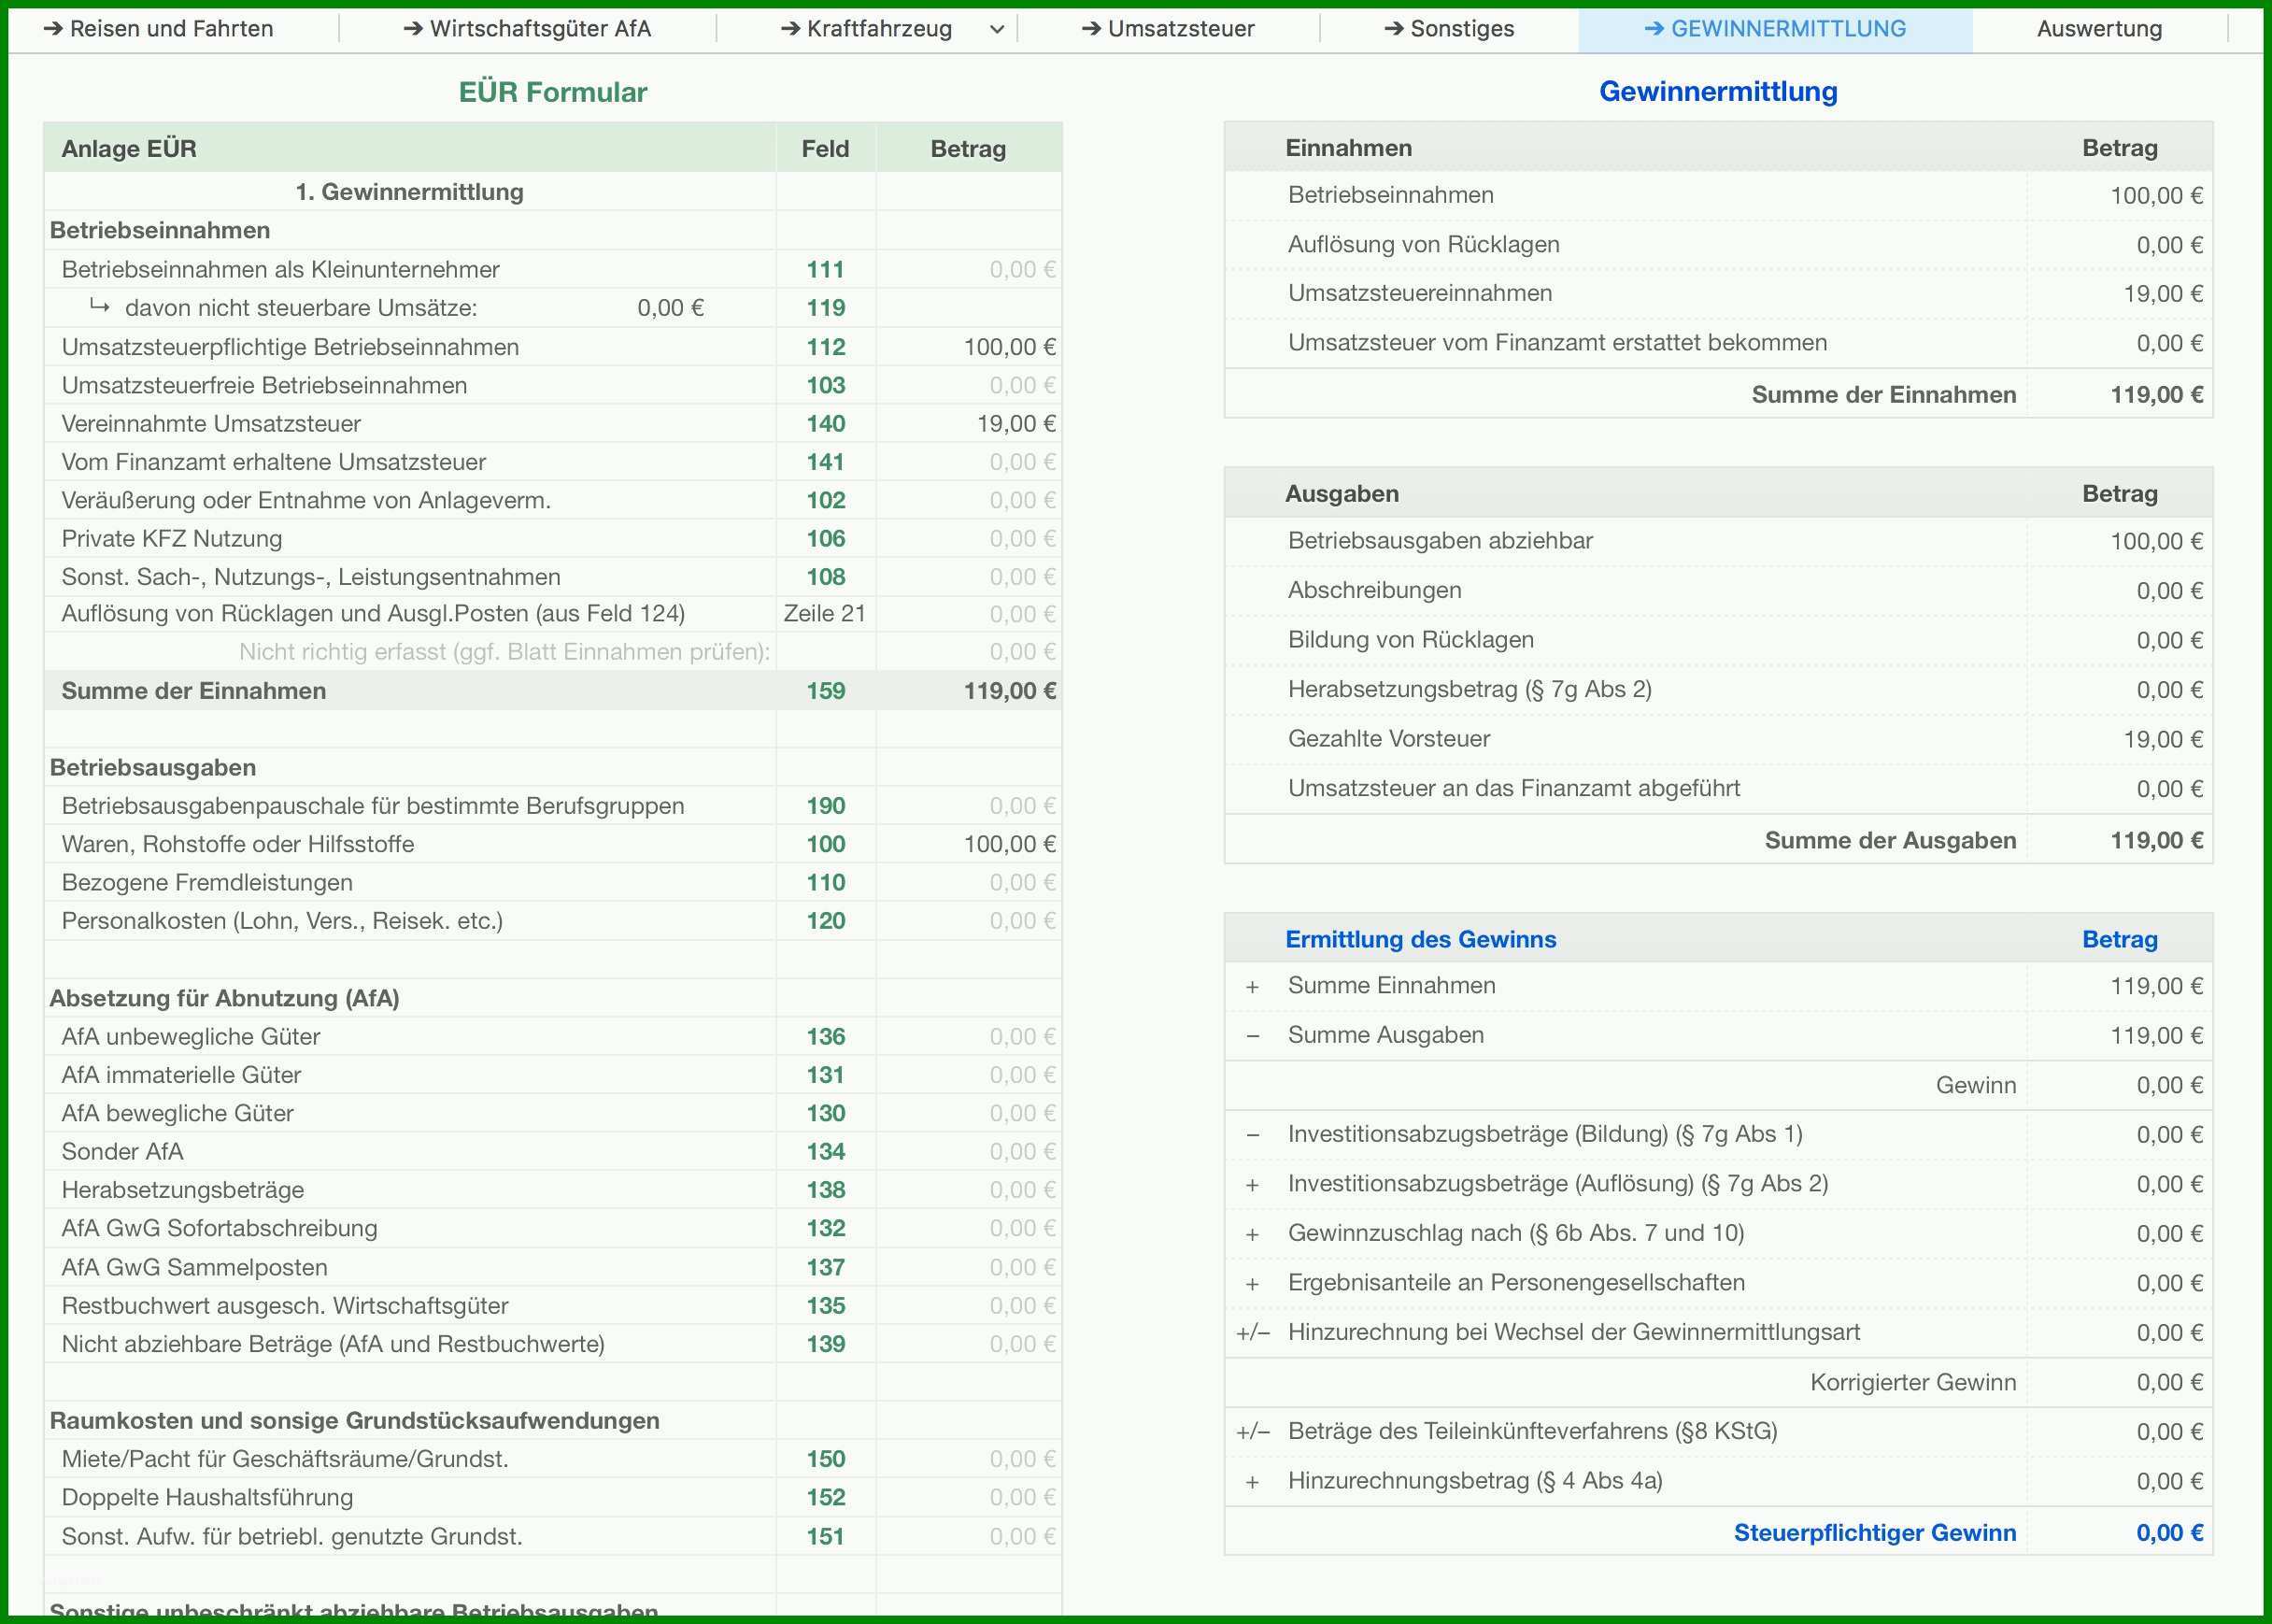Click Summe der Ausgaben total 119,00 €

[2156, 840]
